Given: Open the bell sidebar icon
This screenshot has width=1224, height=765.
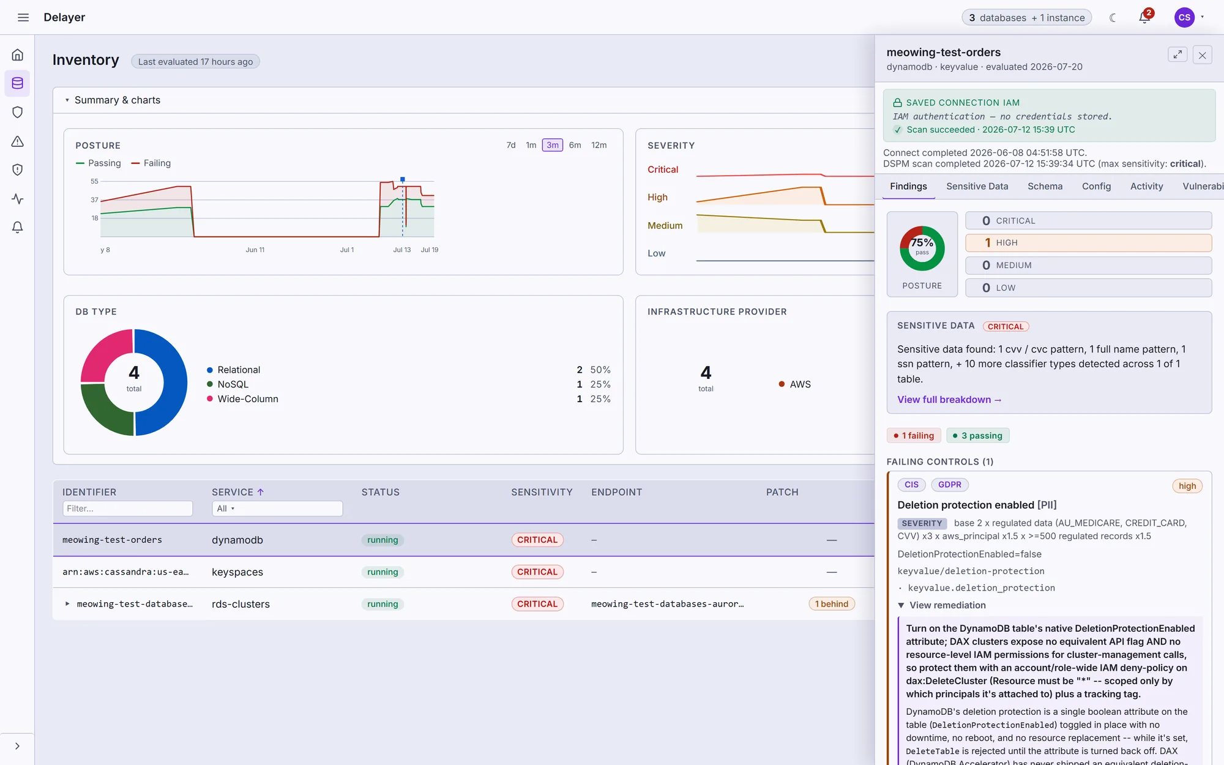Looking at the screenshot, I should (17, 228).
